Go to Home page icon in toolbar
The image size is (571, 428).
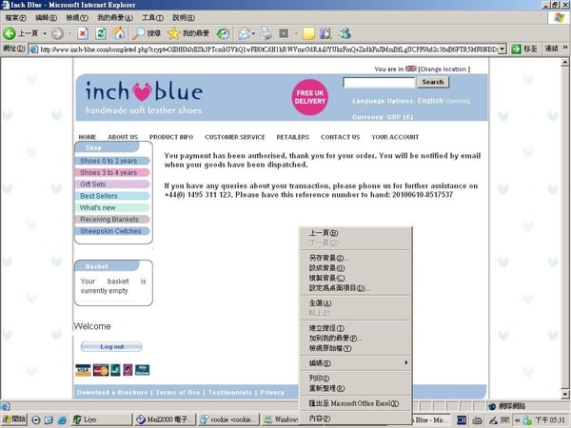click(118, 33)
